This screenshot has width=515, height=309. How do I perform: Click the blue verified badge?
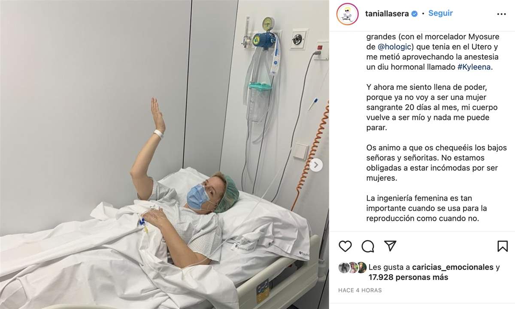coord(415,14)
